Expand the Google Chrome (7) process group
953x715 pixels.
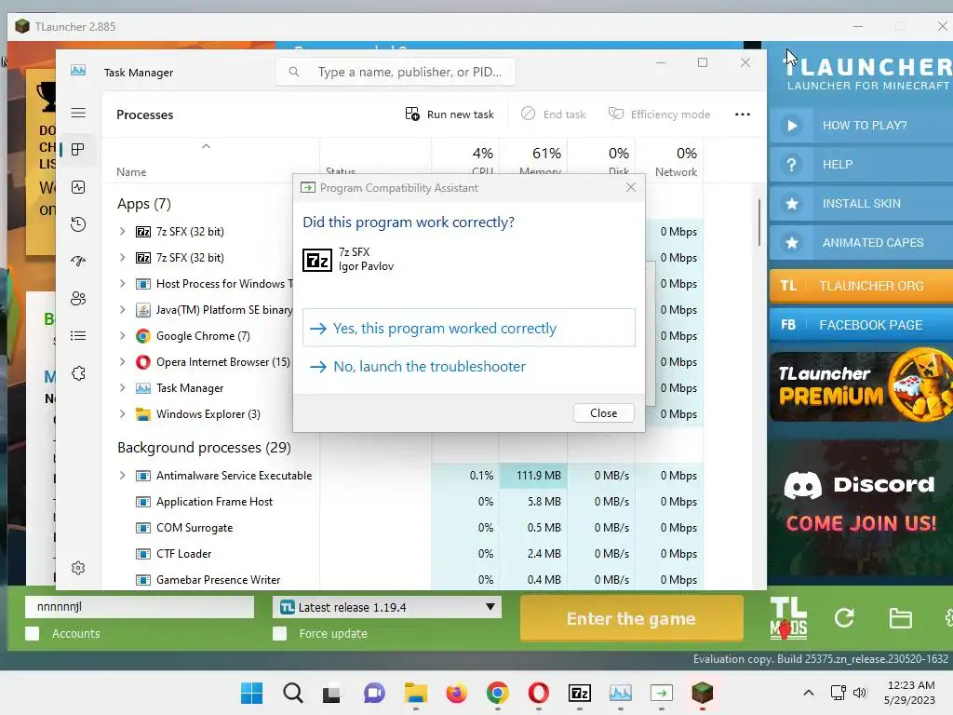point(122,335)
